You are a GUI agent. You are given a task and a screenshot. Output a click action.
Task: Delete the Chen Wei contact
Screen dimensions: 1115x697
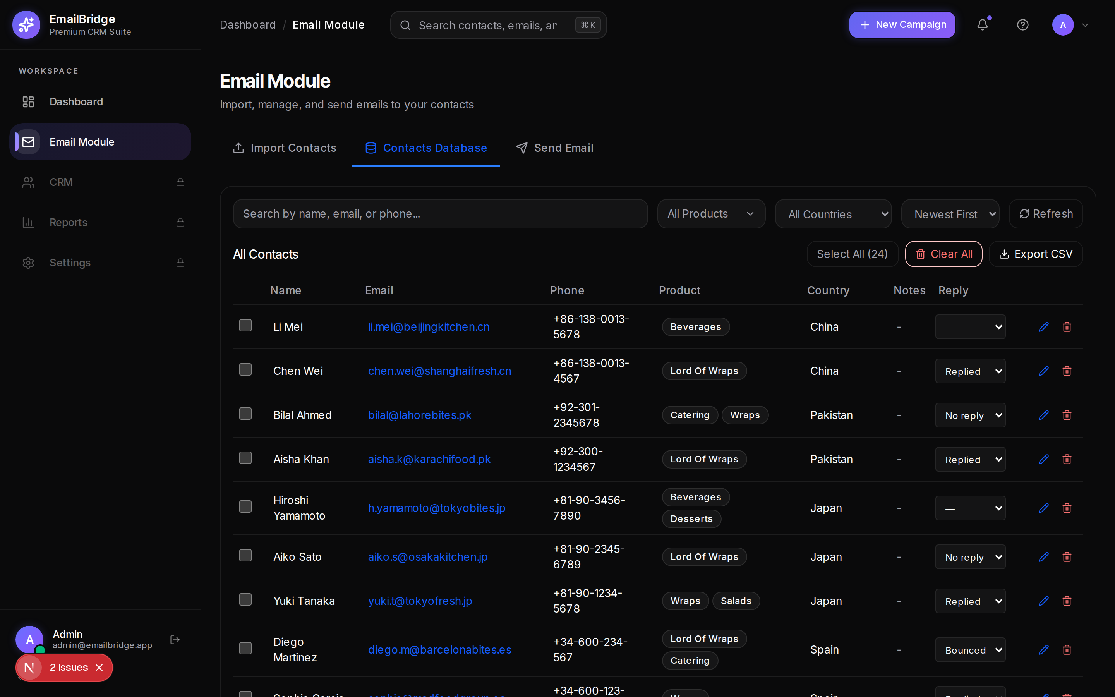[x=1067, y=371]
